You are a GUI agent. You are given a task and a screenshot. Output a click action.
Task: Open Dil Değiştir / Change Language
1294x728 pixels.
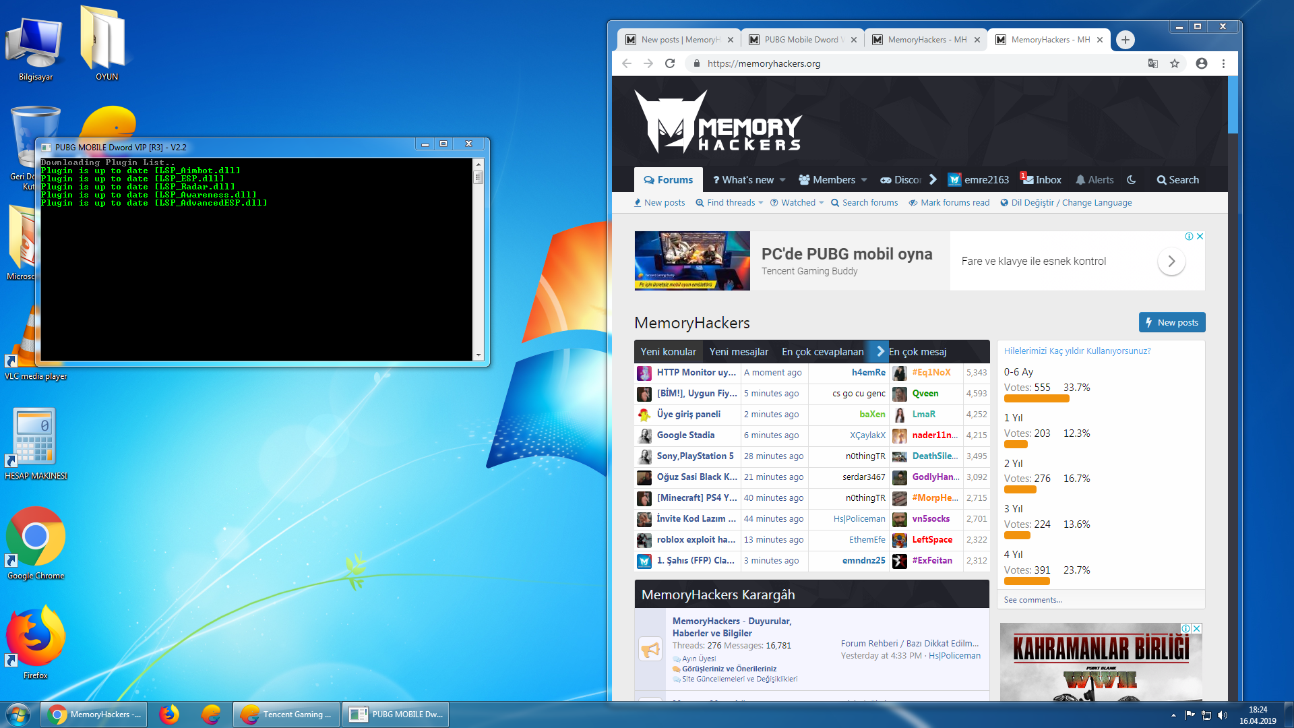(x=1066, y=203)
